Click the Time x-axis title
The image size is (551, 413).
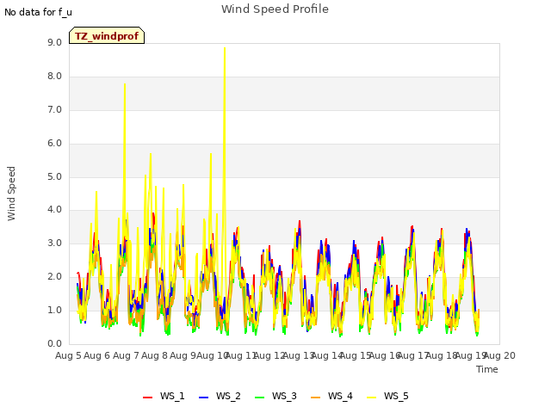[487, 369]
